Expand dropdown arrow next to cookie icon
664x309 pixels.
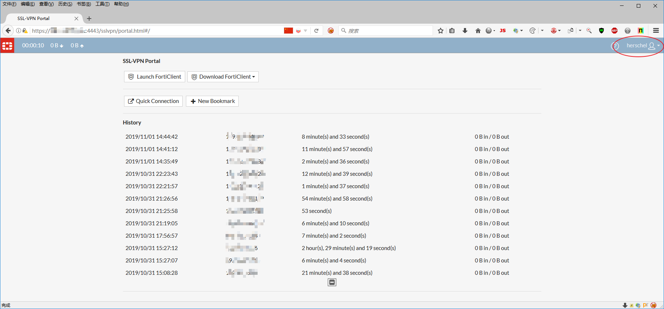(x=542, y=31)
